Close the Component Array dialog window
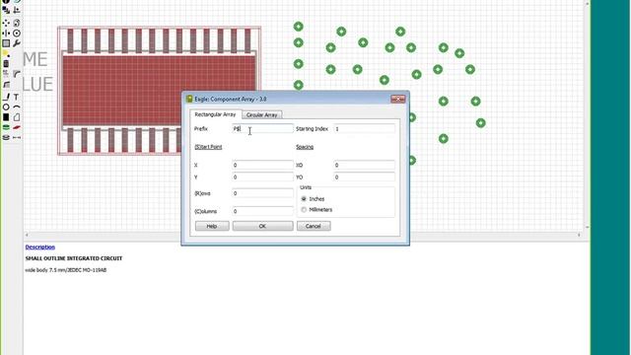 [x=397, y=99]
